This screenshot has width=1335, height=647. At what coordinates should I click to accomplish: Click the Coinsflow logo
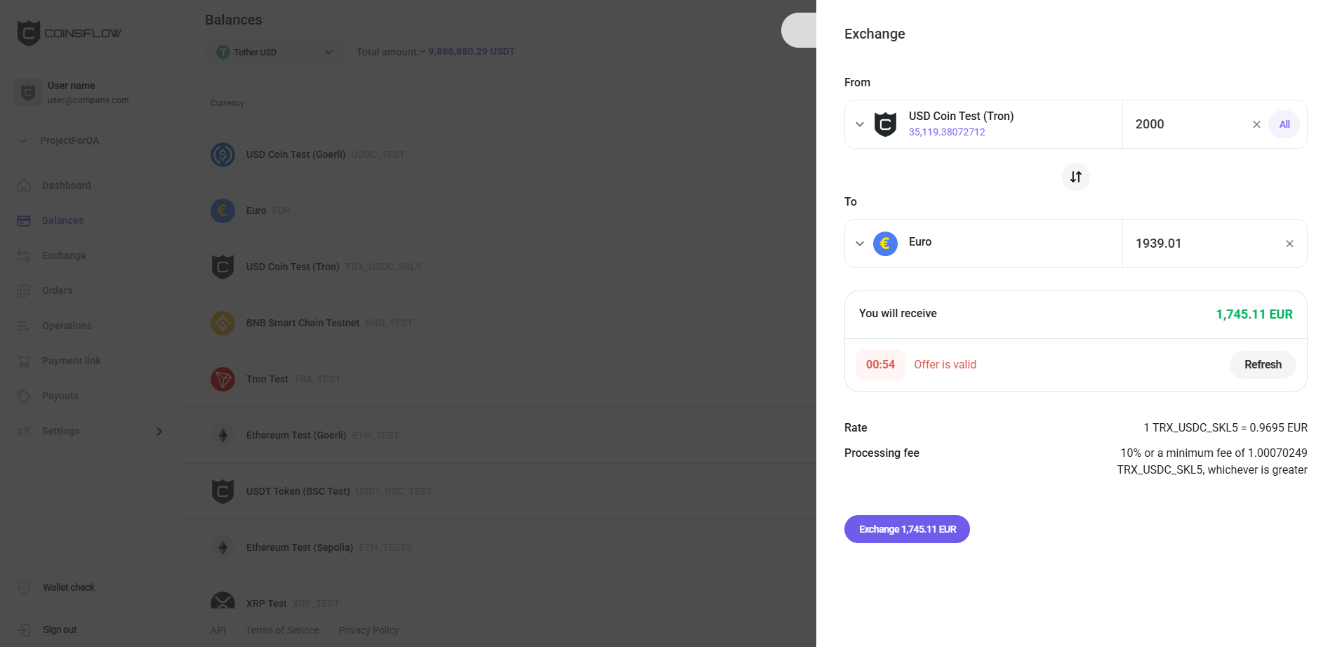(69, 33)
